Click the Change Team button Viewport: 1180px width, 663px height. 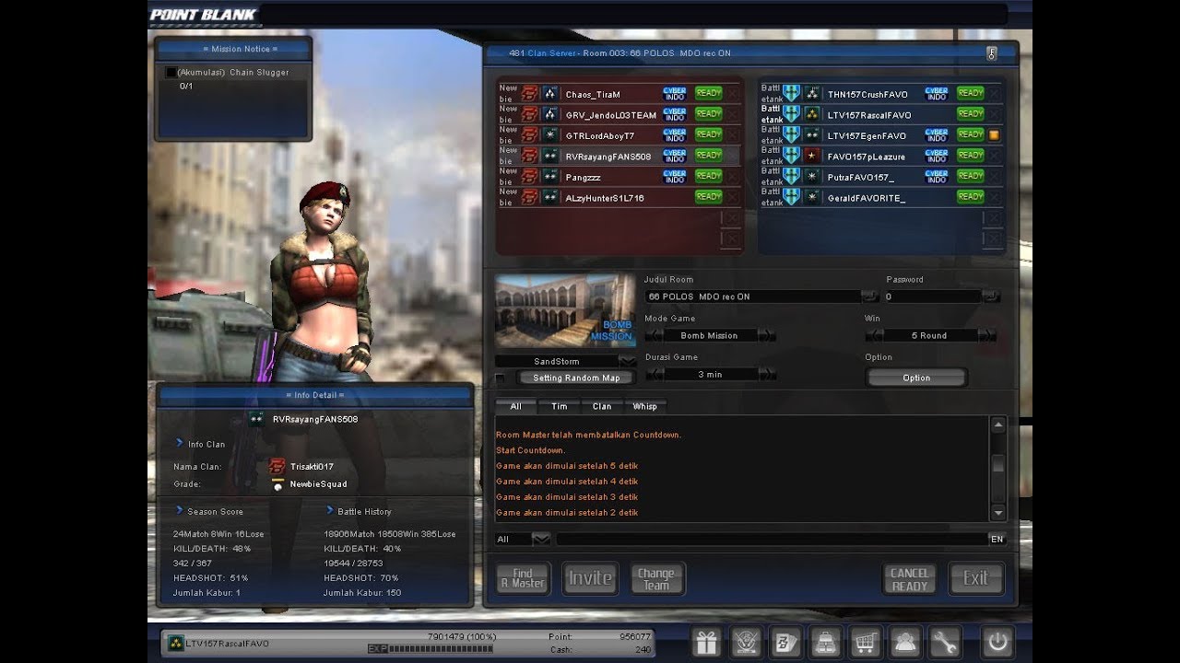[656, 578]
